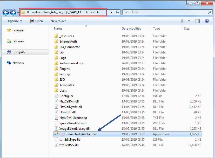The image size is (215, 158).
Task: Go back with the Back arrow button
Action: click(x=6, y=12)
